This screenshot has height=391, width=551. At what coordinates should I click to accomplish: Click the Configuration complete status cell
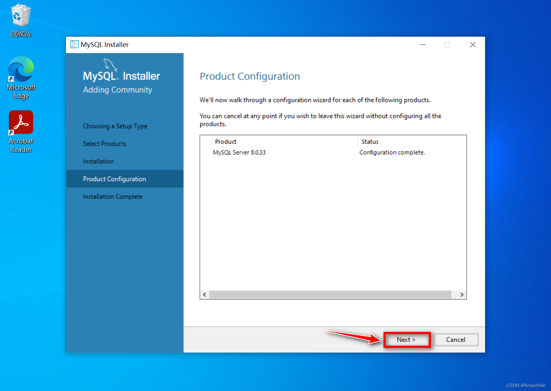(392, 152)
